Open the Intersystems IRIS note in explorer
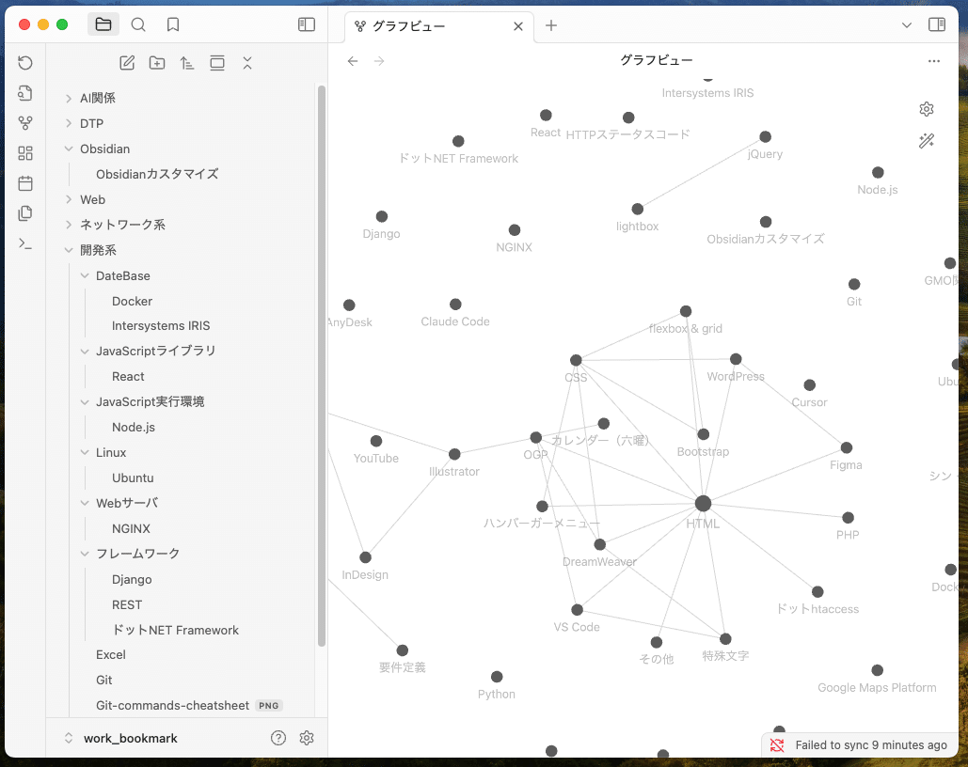Image resolution: width=968 pixels, height=767 pixels. pyautogui.click(x=161, y=326)
